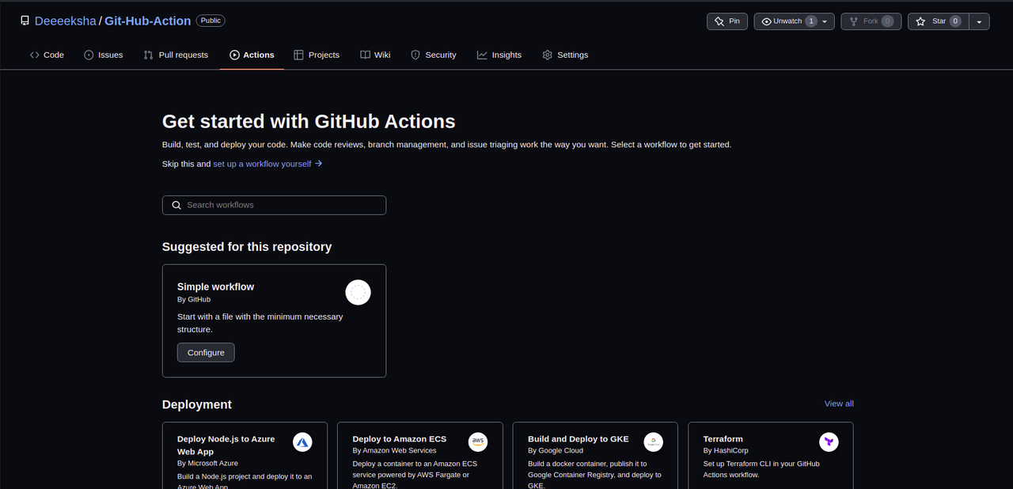The height and width of the screenshot is (489, 1013).
Task: Open the star lists dropdown arrow
Action: (x=980, y=21)
